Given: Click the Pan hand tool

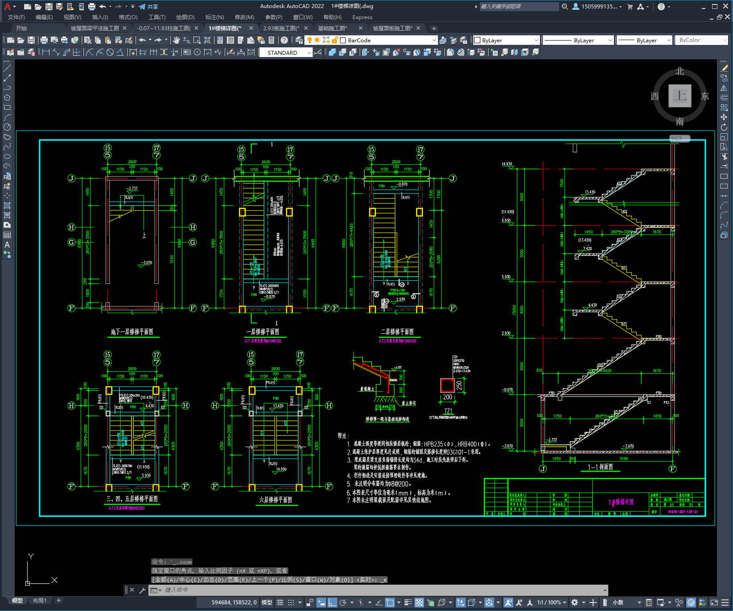Looking at the screenshot, I should 176,40.
